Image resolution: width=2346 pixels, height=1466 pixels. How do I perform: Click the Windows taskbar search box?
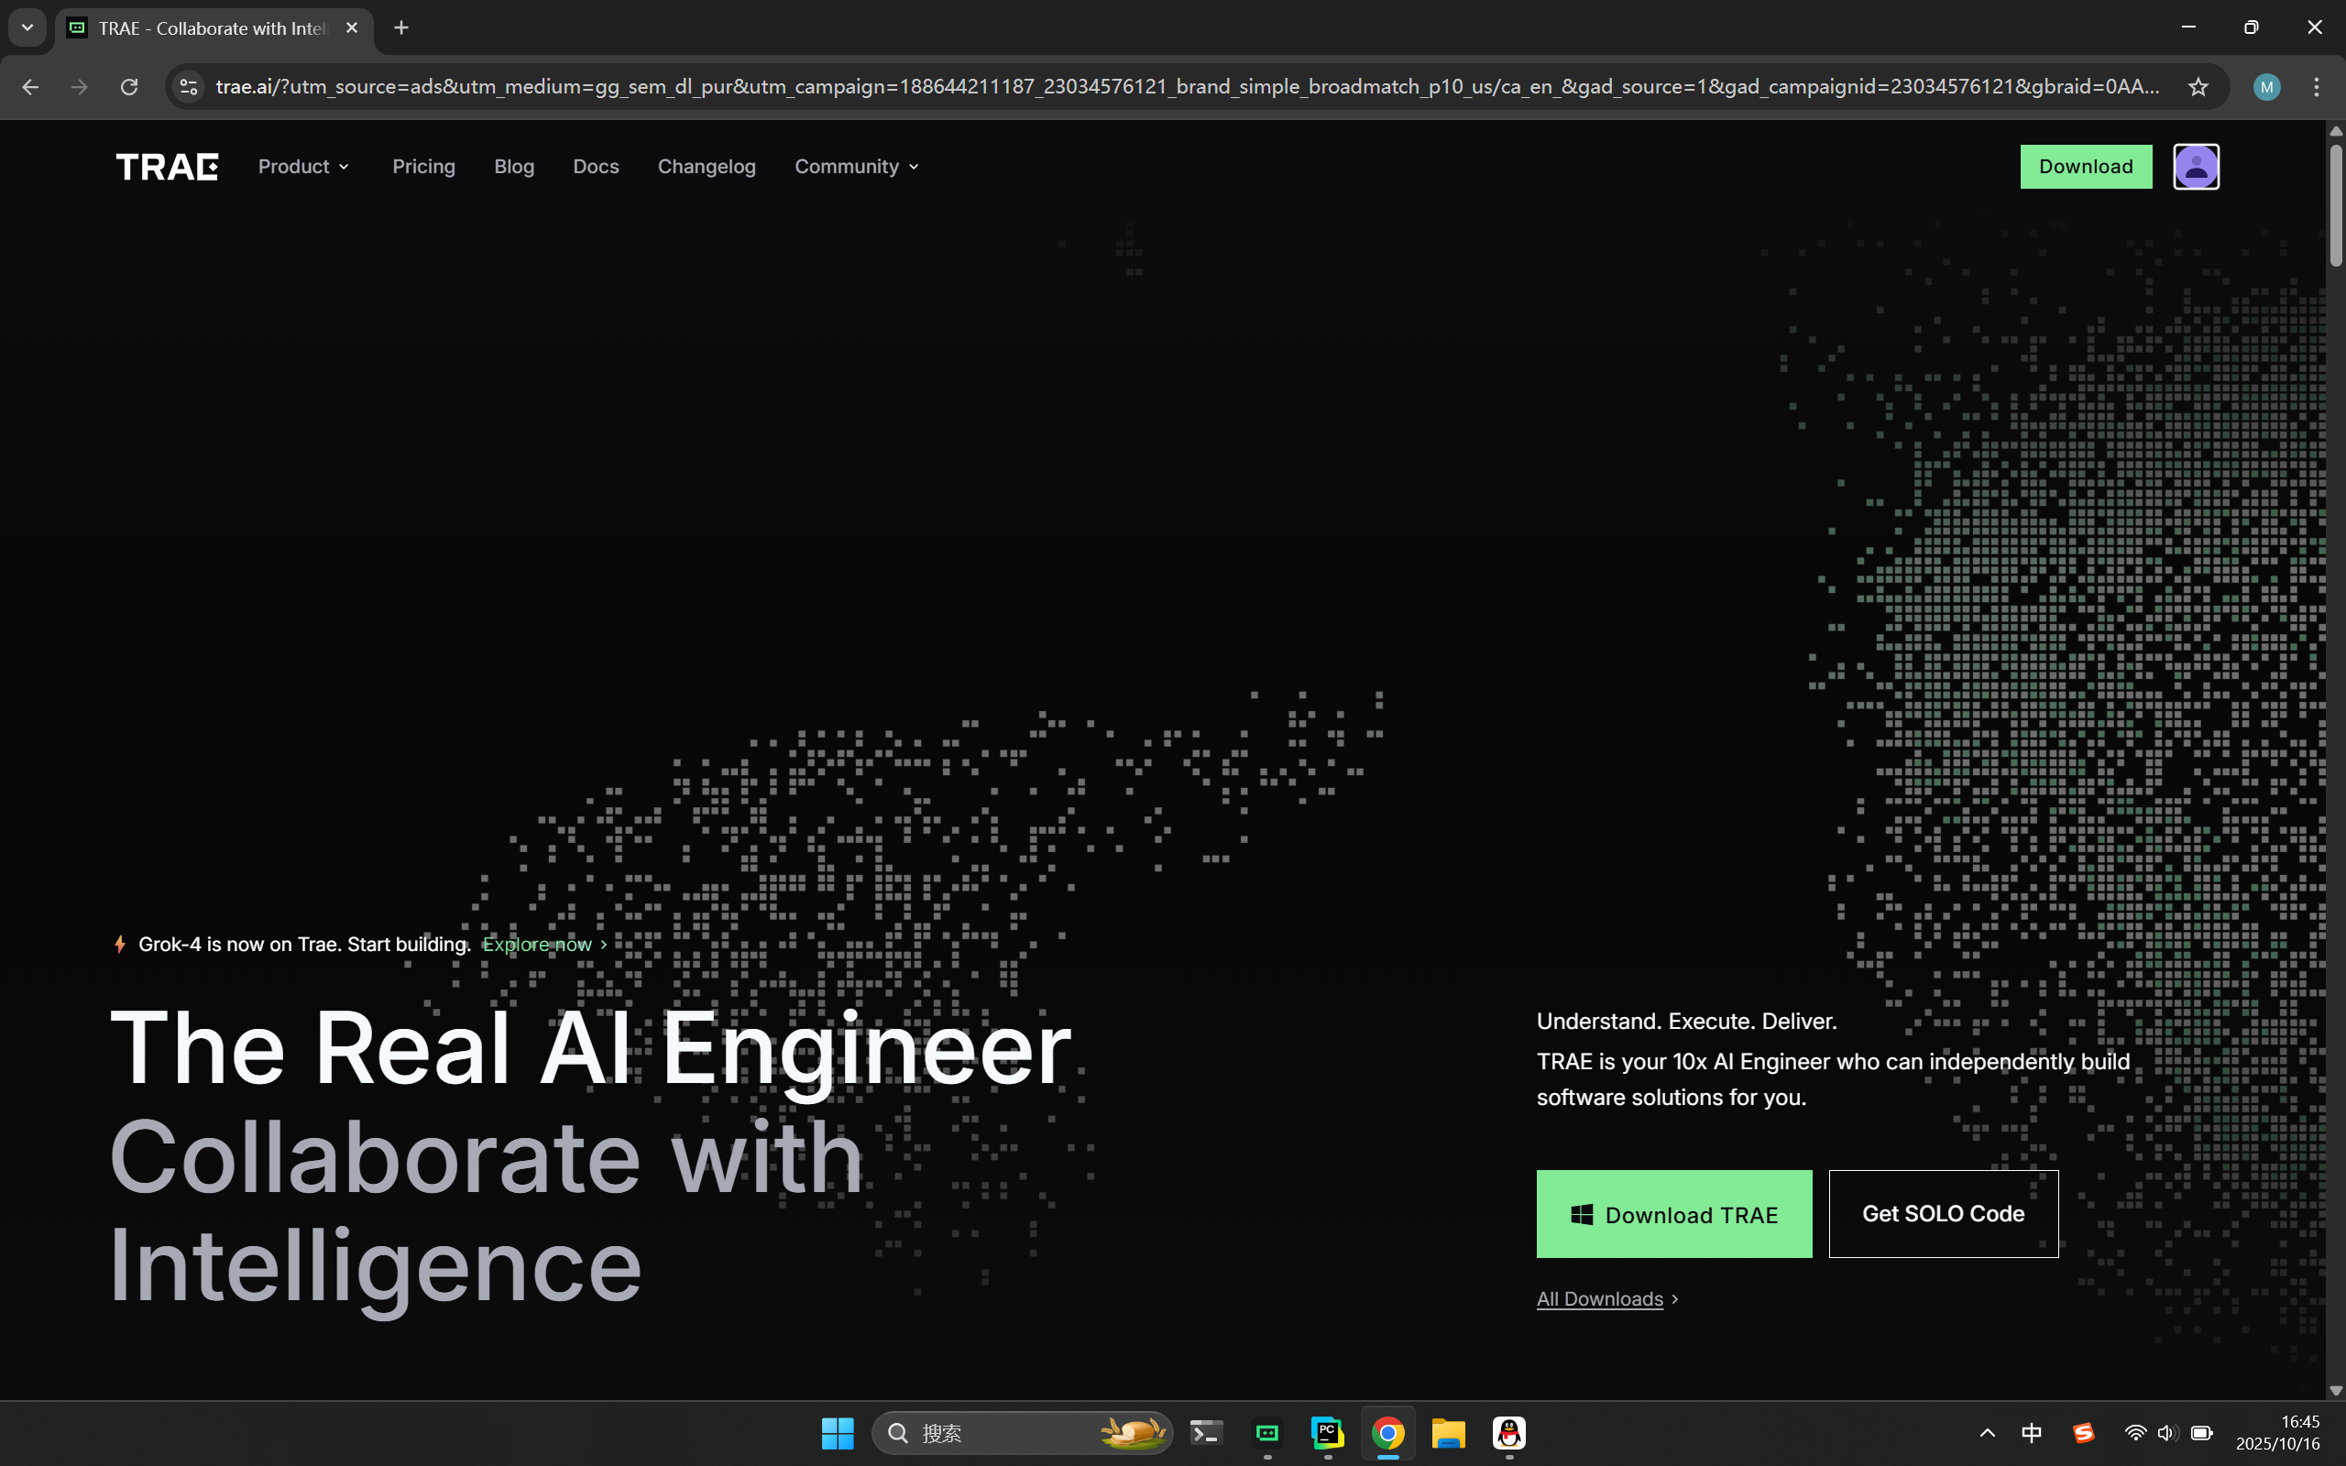[1022, 1433]
